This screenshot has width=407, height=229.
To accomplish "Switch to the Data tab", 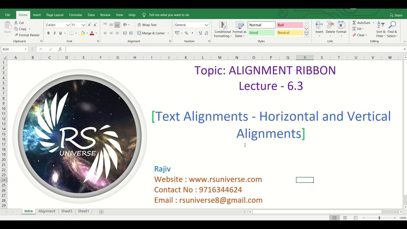I will coord(91,15).
